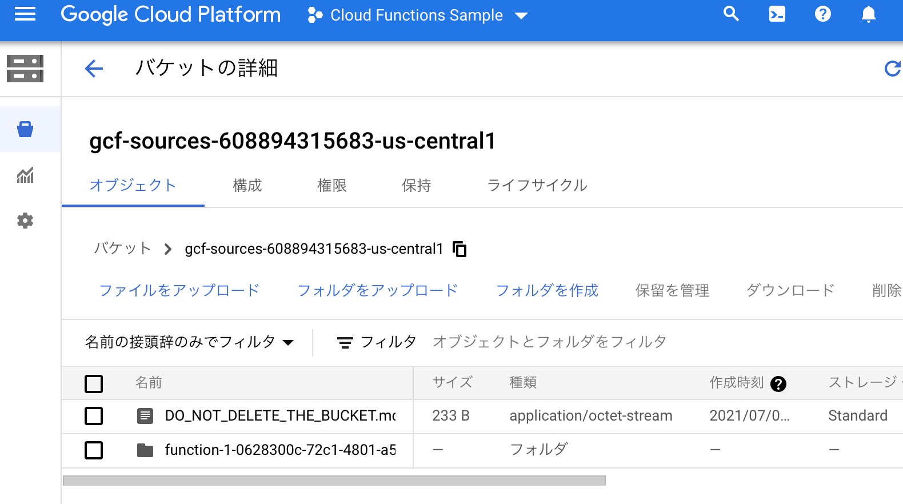Activate Cloud Shell terminal icon

tap(777, 14)
